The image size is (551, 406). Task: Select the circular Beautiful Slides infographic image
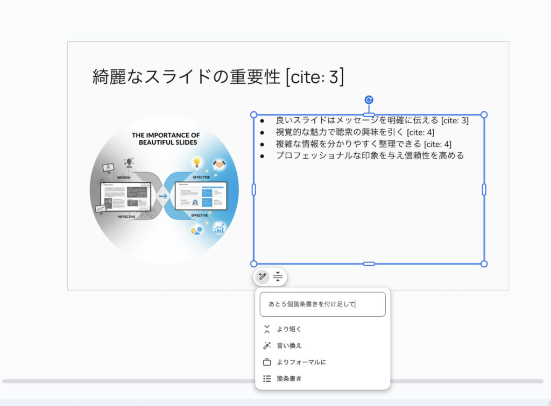164,189
